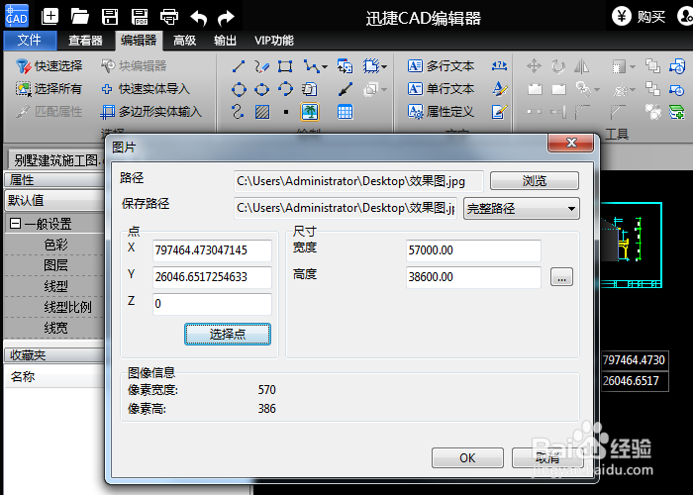693x495 pixels.
Task: Click the redo arrow icon
Action: pyautogui.click(x=227, y=18)
